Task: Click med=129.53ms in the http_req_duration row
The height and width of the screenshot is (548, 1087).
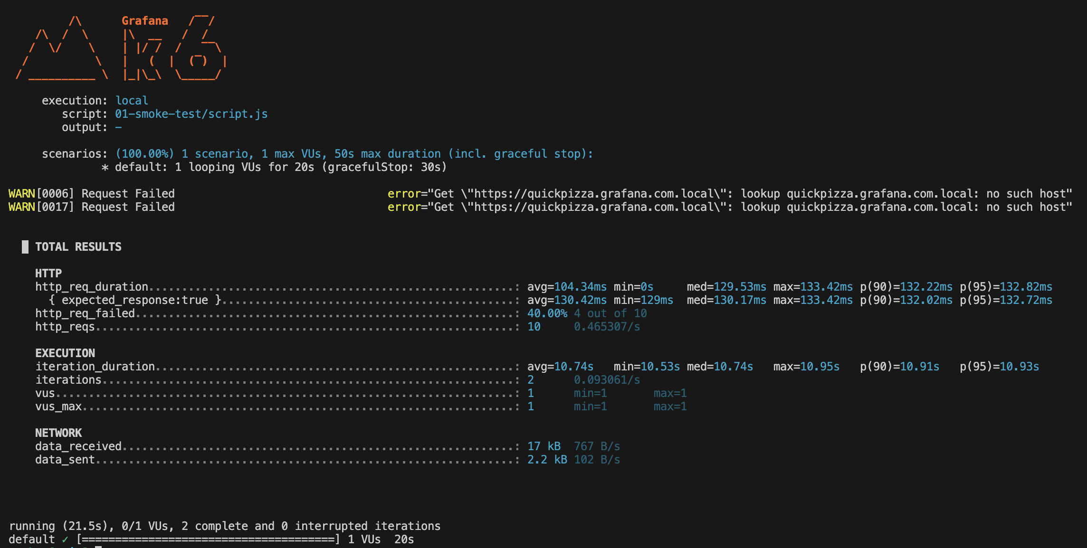Action: coord(726,287)
